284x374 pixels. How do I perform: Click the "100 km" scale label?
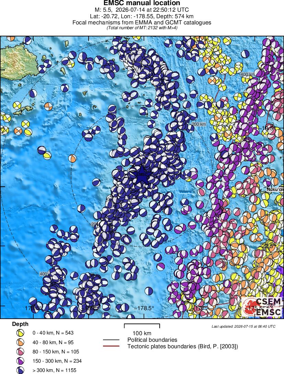coord(142,333)
